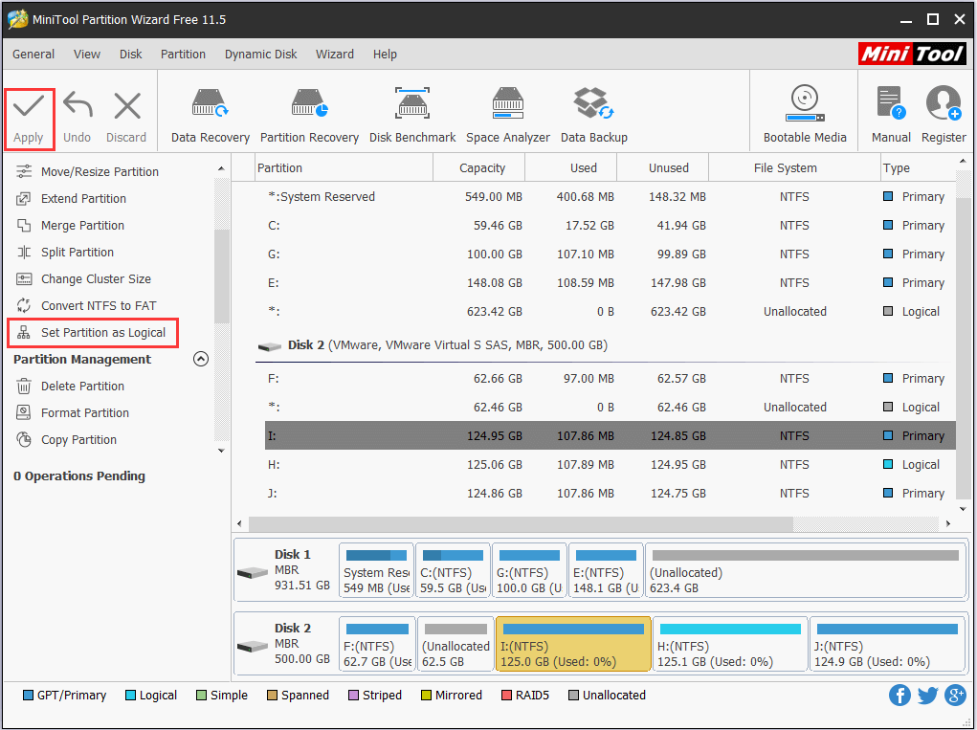Open Partition Recovery
This screenshot has width=977, height=730.
coord(310,116)
